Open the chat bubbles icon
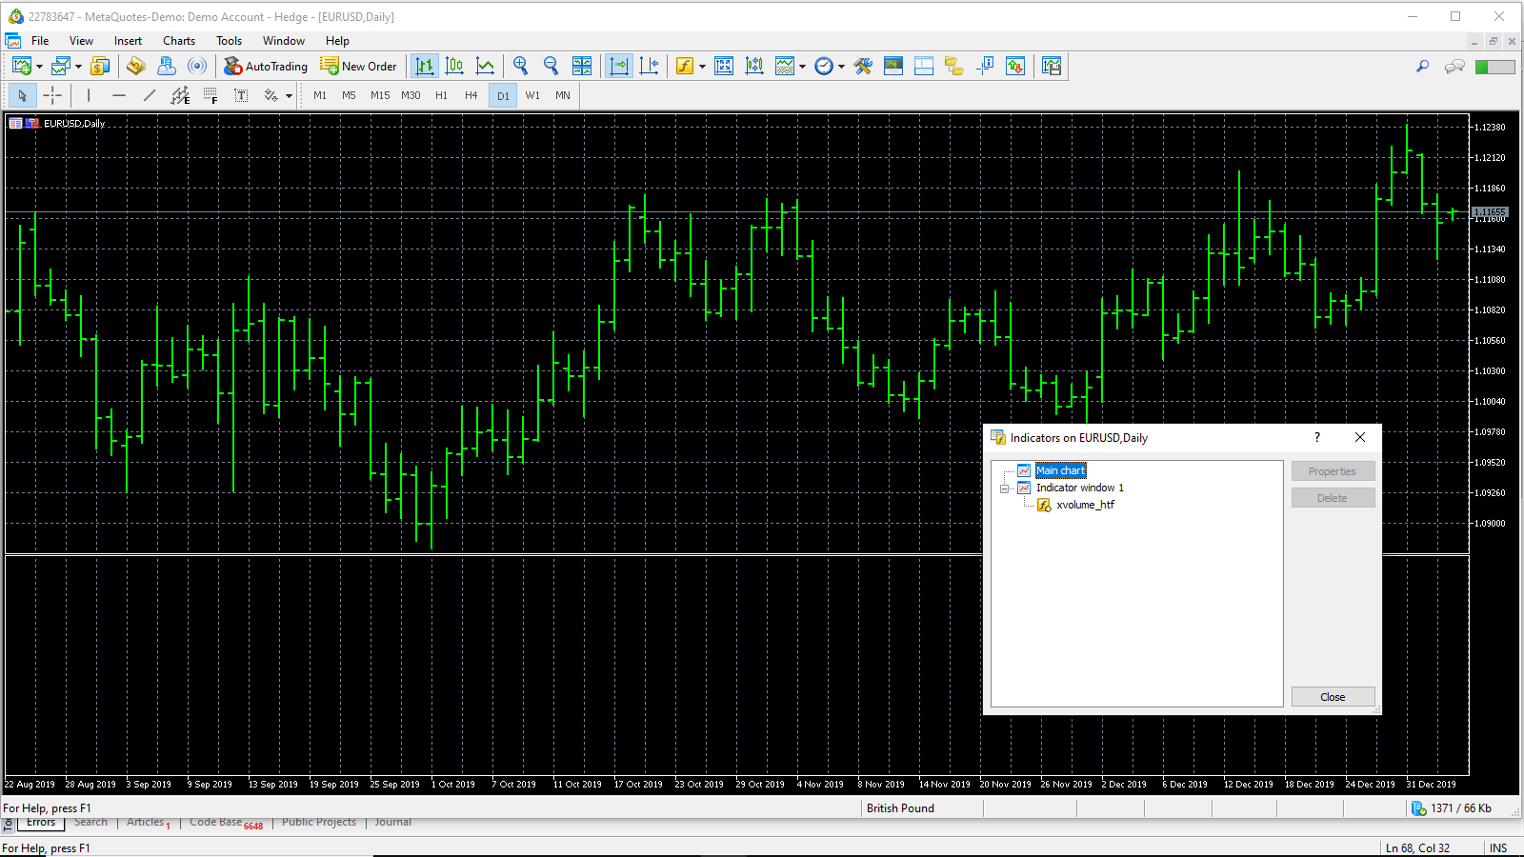Image resolution: width=1524 pixels, height=857 pixels. point(1454,66)
